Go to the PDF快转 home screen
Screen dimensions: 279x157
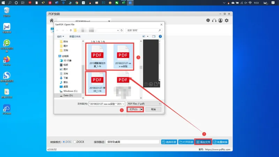coord(52,21)
